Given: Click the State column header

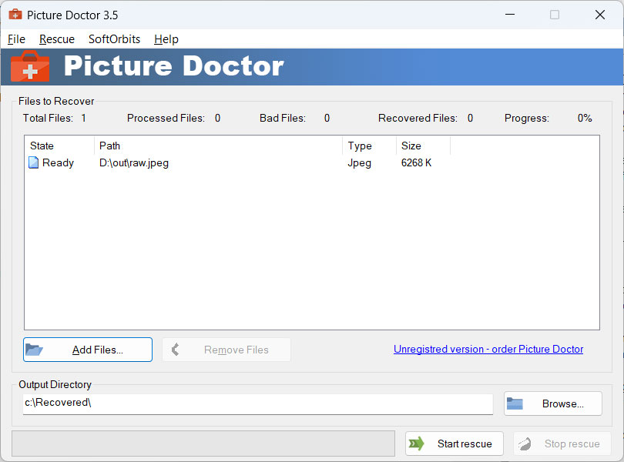Looking at the screenshot, I should click(x=59, y=146).
